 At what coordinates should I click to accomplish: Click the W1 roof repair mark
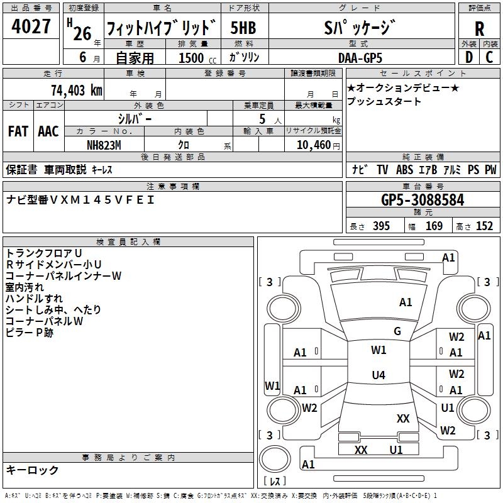tap(379, 350)
